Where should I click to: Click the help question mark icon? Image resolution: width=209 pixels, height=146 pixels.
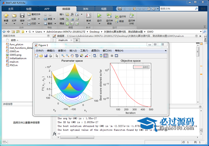click(154, 9)
